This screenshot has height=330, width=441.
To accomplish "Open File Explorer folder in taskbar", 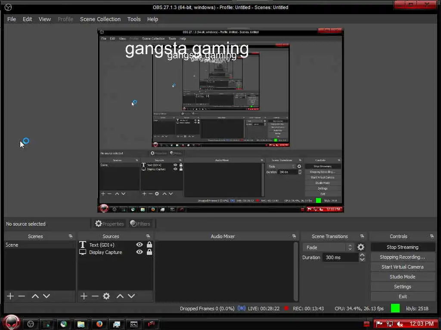I will tap(81, 324).
